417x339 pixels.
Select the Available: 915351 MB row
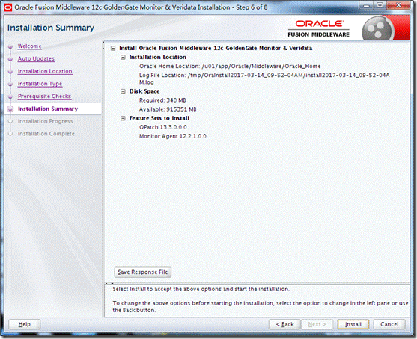168,109
